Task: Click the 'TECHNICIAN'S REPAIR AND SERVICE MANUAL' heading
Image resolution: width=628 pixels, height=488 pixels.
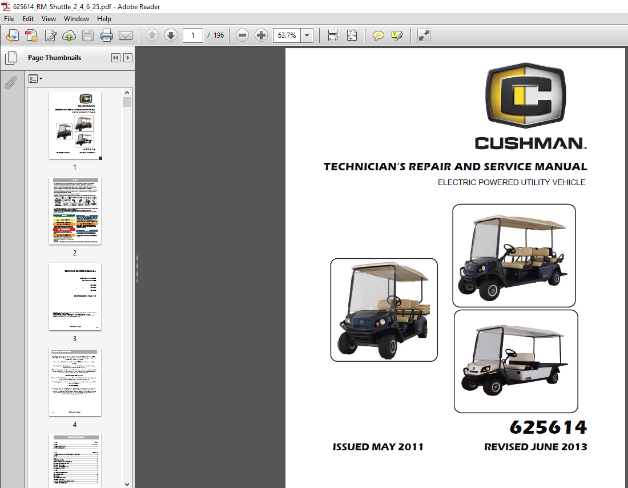Action: 456,167
